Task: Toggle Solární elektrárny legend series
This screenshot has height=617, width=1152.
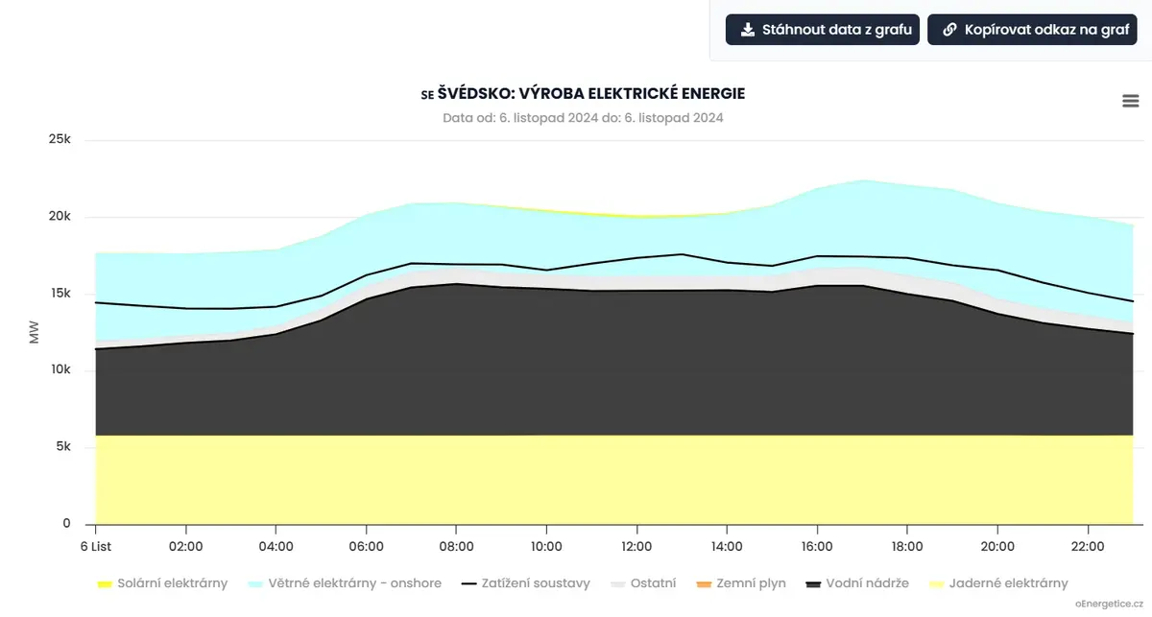Action: click(x=162, y=583)
